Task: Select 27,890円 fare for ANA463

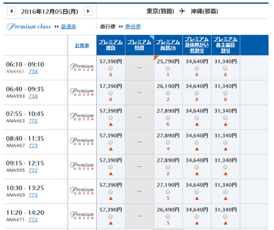Action: pos(168,118)
